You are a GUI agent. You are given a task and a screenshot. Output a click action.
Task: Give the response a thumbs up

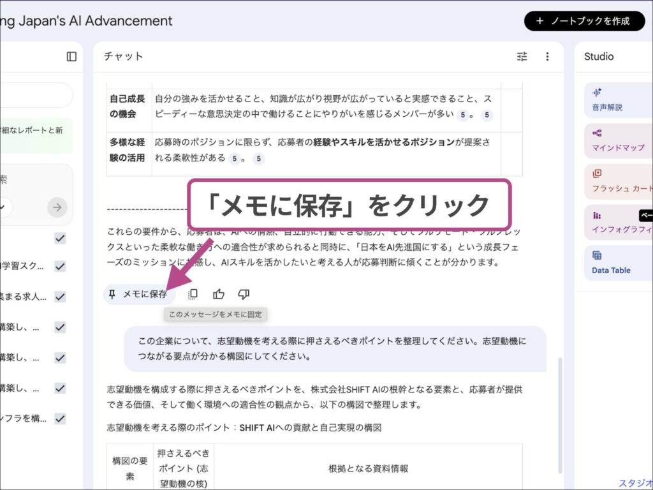point(219,294)
